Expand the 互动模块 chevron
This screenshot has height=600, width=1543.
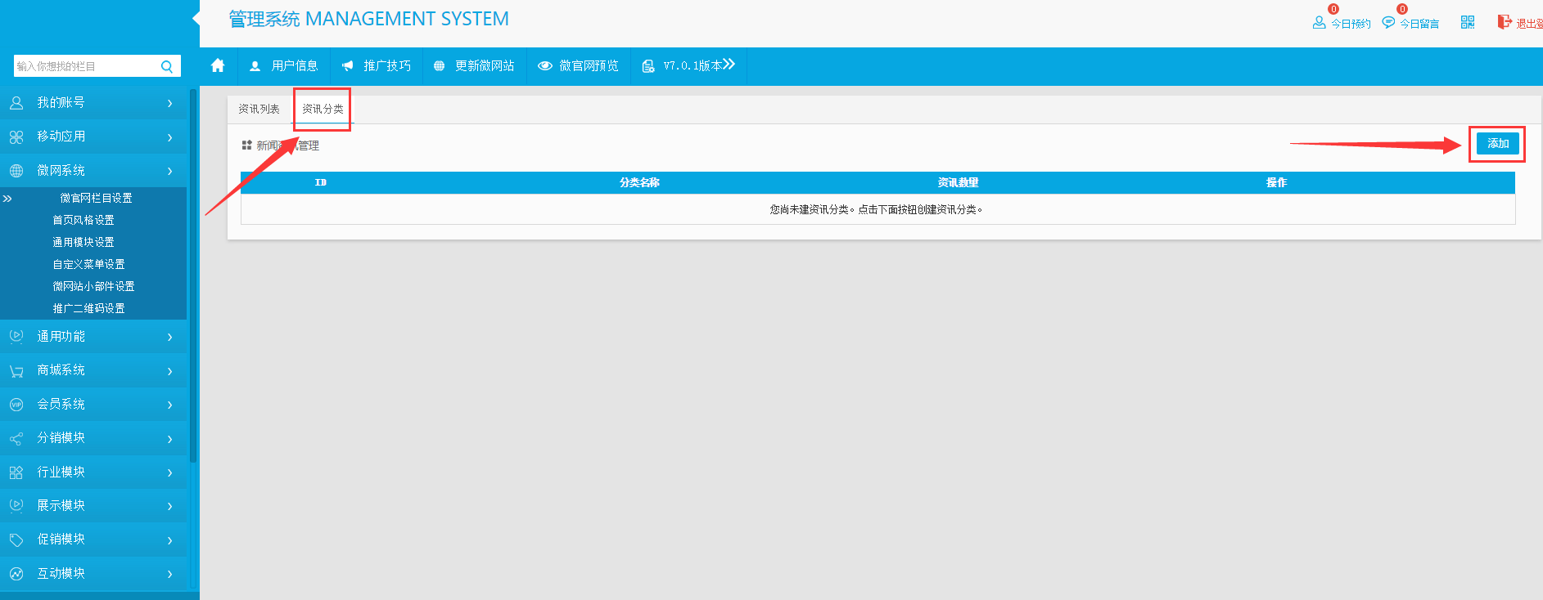[169, 574]
